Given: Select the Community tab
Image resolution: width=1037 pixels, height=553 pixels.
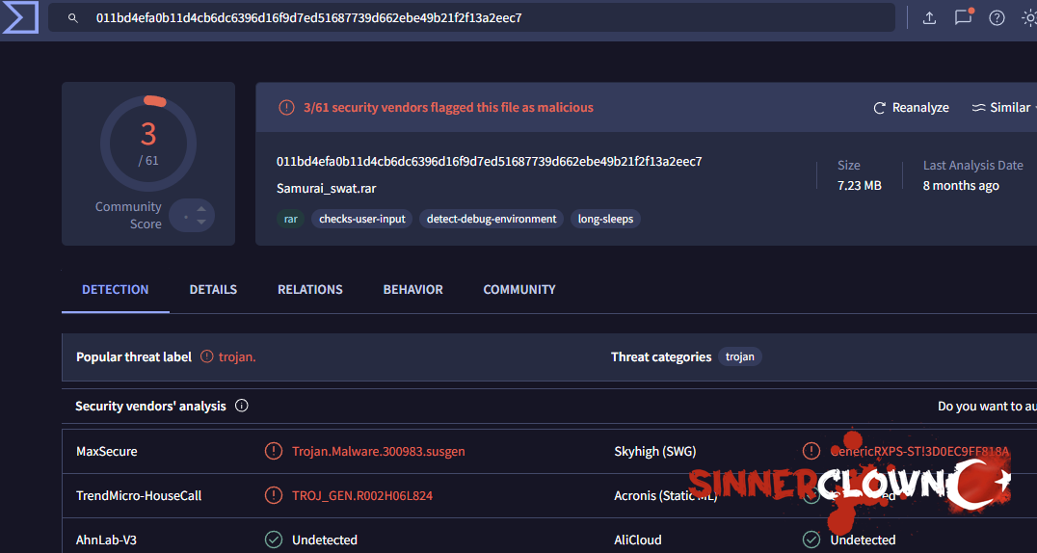Looking at the screenshot, I should tap(519, 289).
